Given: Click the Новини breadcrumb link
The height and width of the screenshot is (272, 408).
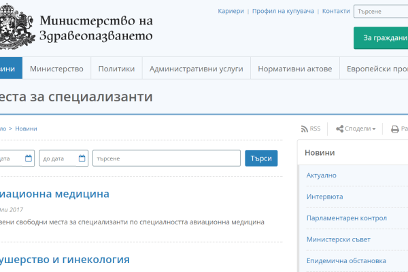Looking at the screenshot, I should [x=26, y=129].
